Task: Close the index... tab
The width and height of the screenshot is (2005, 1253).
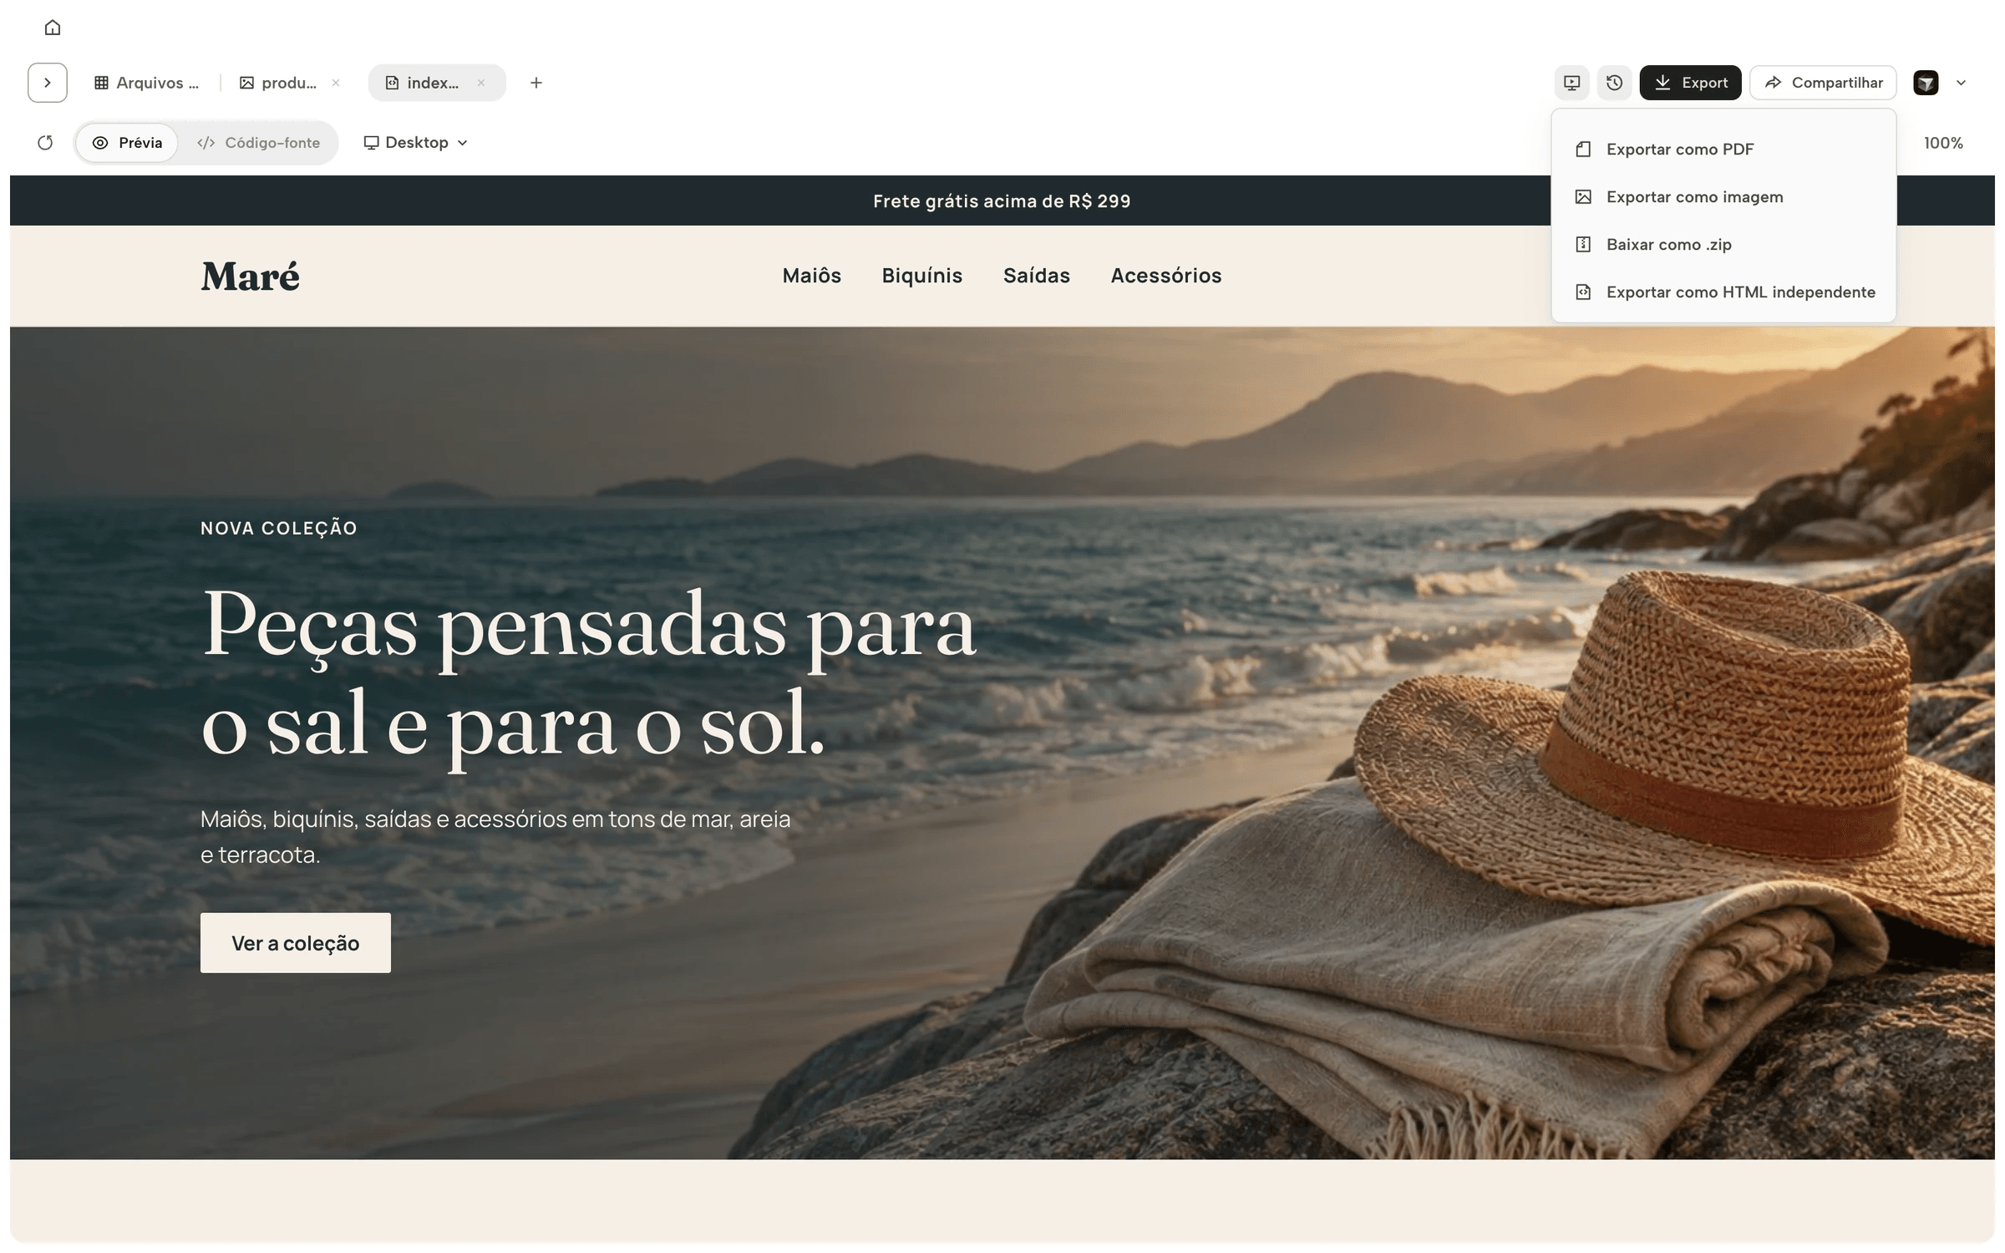Action: [481, 83]
